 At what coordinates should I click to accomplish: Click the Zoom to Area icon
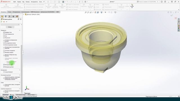tap(88, 12)
